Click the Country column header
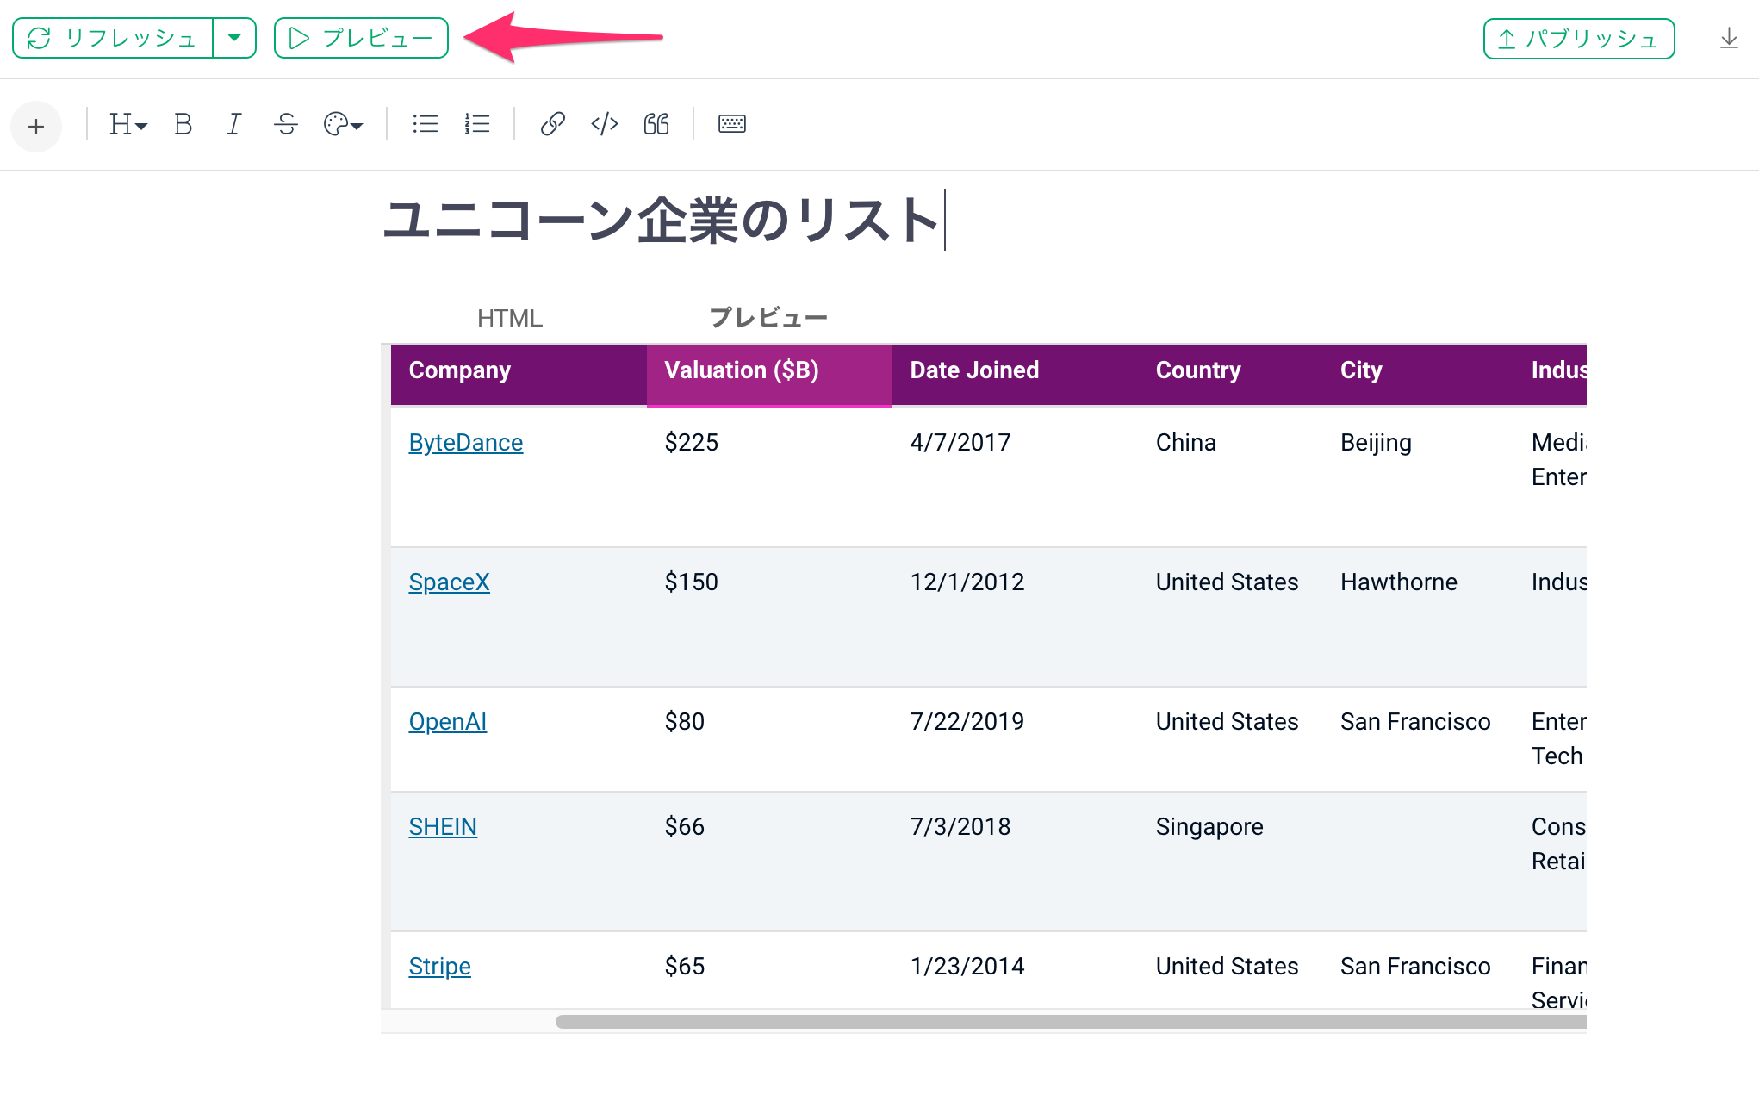This screenshot has width=1759, height=1120. click(x=1230, y=375)
